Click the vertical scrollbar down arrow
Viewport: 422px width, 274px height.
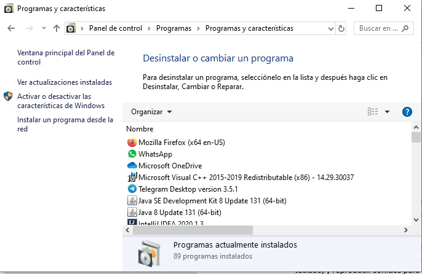point(416,220)
